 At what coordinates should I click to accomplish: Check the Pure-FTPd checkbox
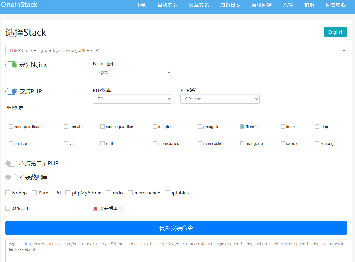coord(34,193)
